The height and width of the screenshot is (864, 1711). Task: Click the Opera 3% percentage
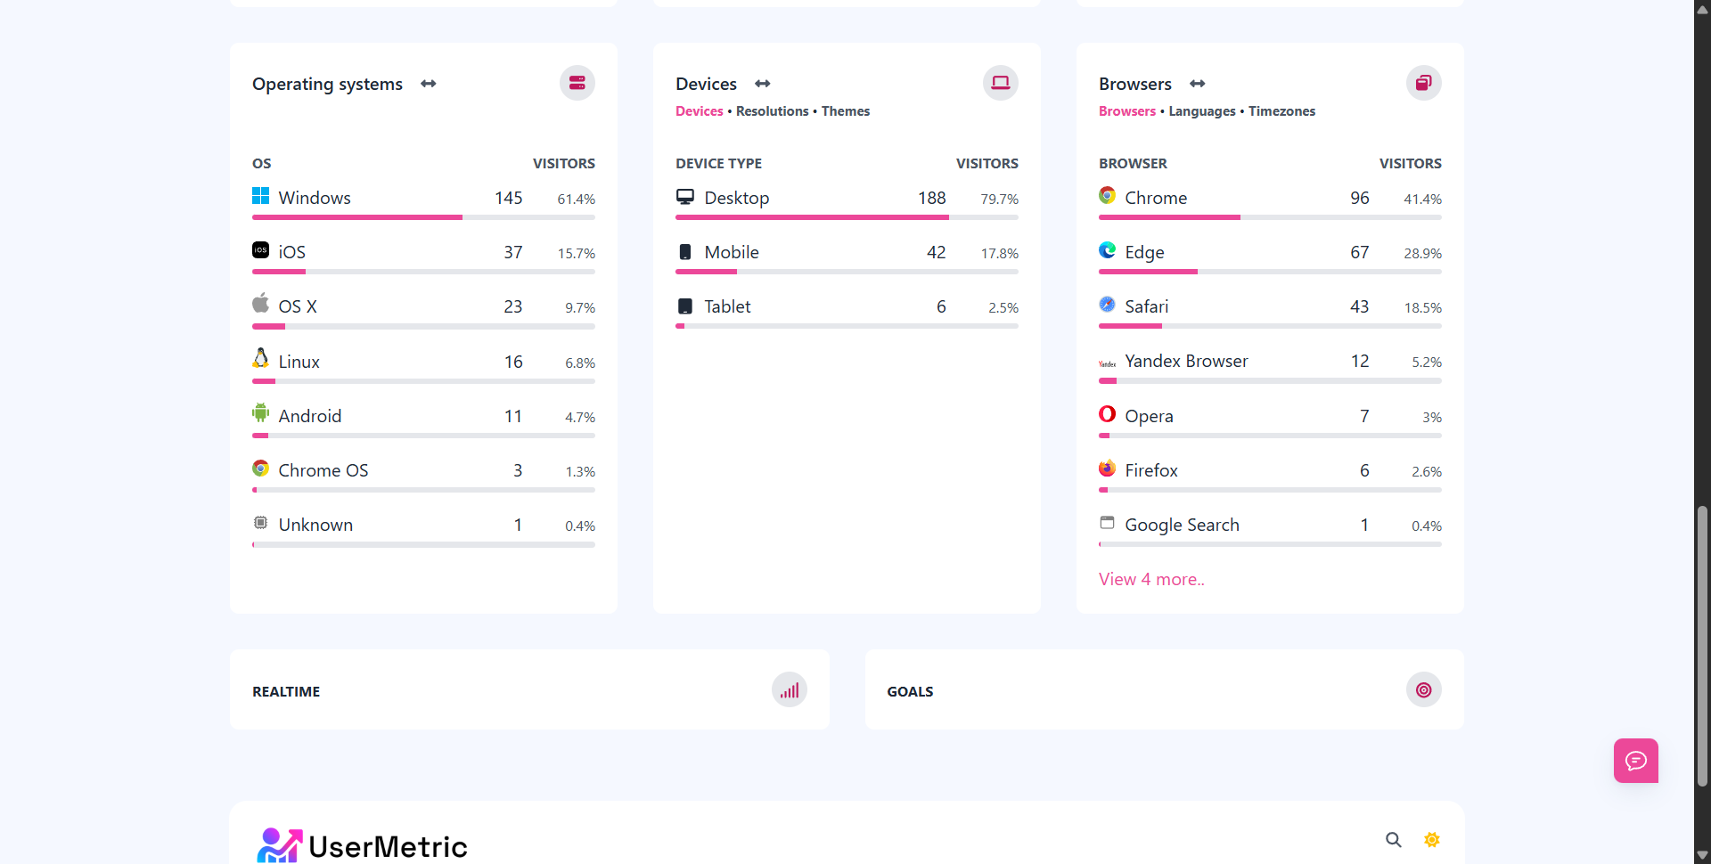point(1432,418)
